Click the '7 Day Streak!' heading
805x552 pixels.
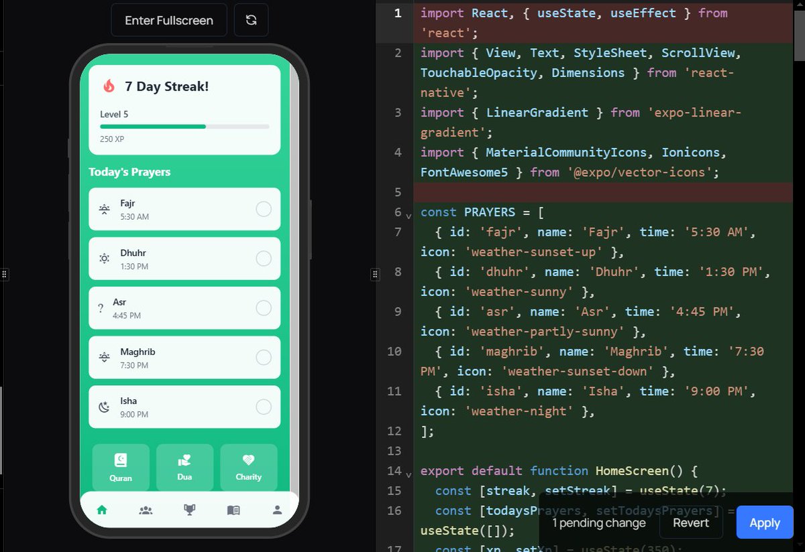point(166,86)
